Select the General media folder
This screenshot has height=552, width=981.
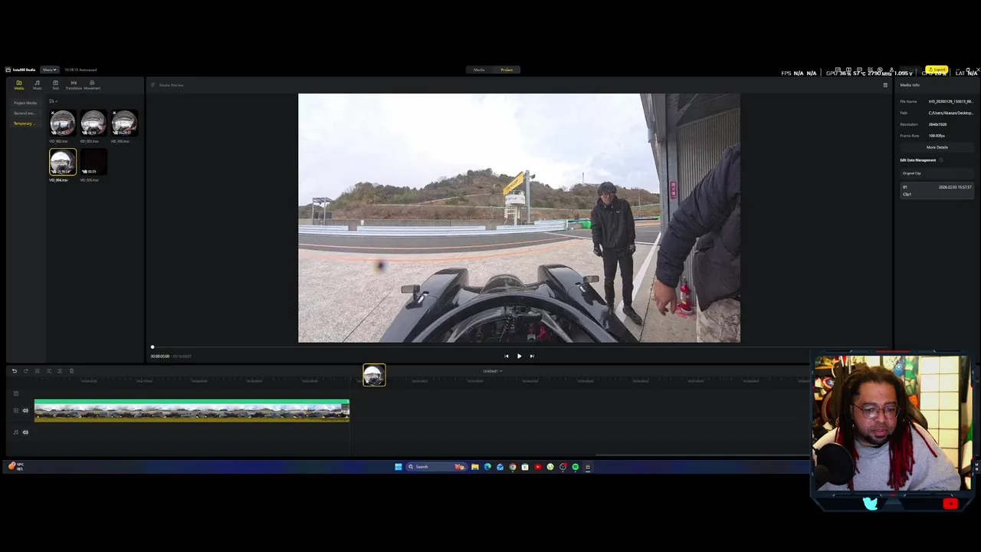pyautogui.click(x=25, y=113)
